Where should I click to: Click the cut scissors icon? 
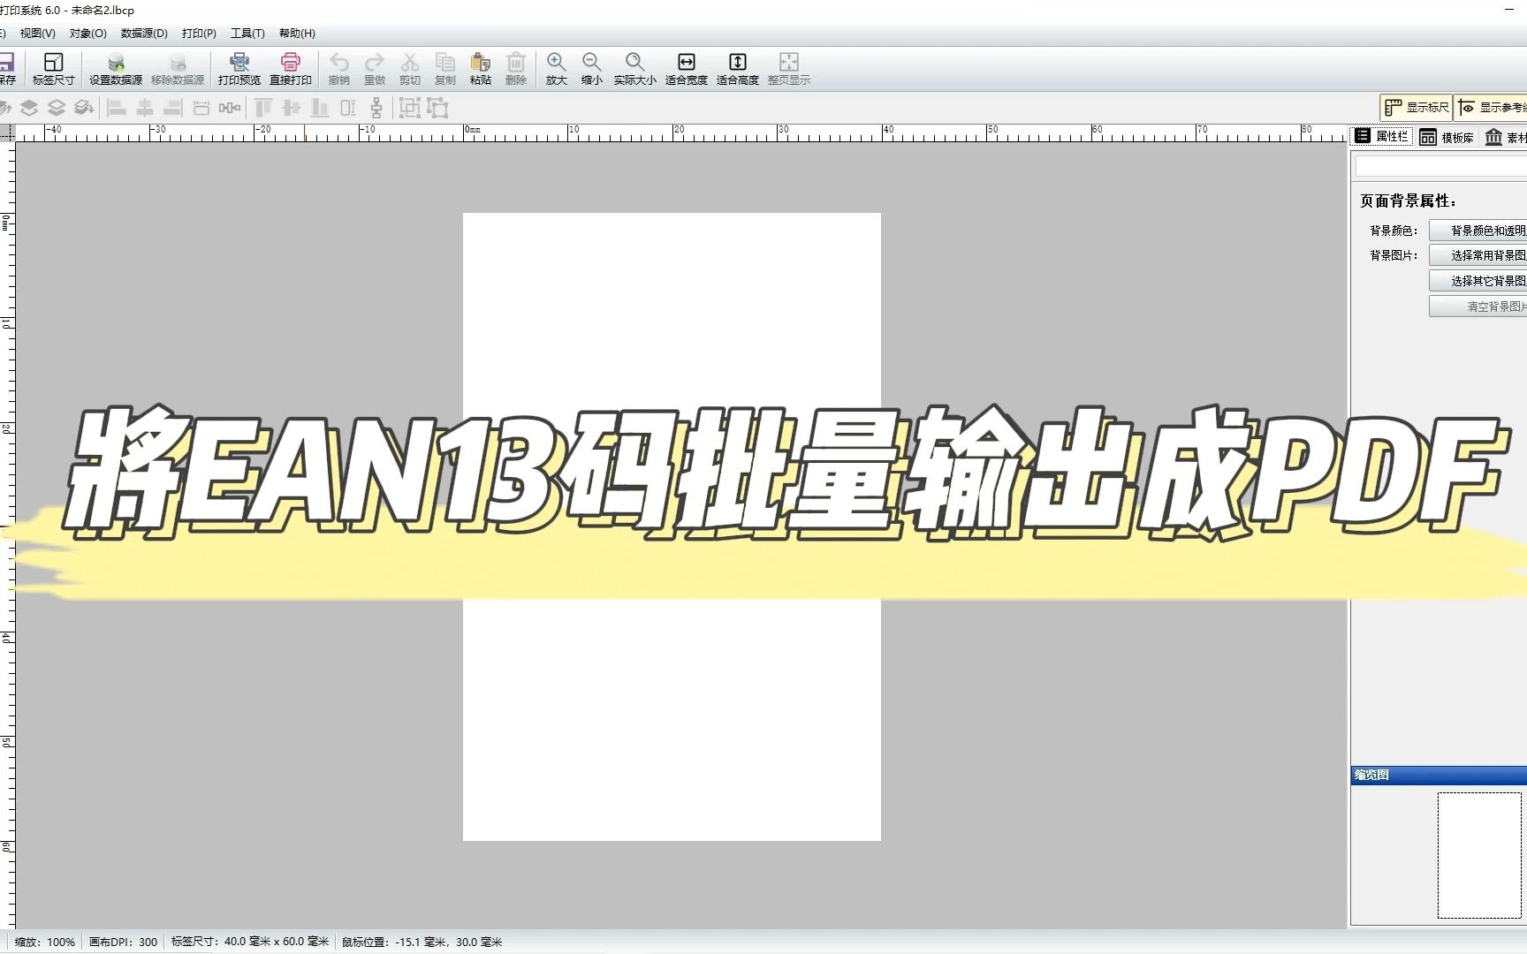click(410, 68)
